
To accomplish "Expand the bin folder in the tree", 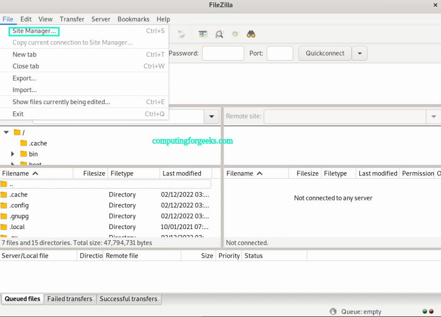I will click(x=12, y=154).
